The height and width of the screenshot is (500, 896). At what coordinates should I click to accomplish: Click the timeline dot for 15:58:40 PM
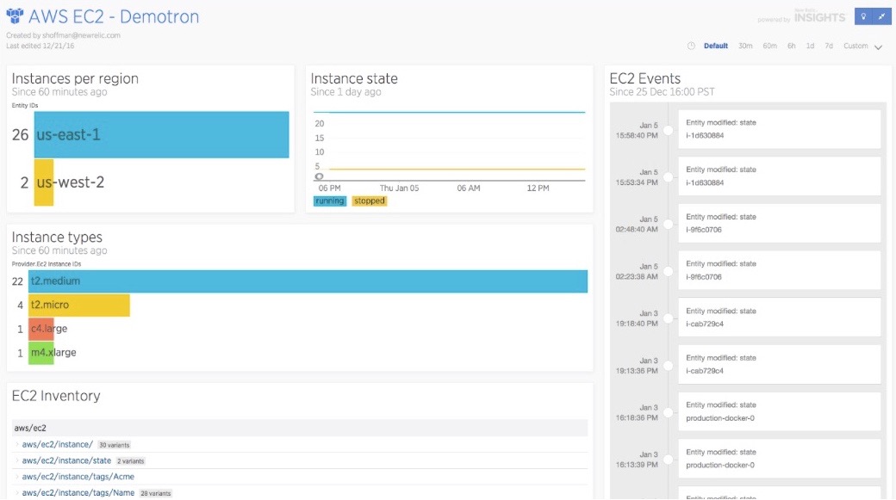(x=668, y=130)
